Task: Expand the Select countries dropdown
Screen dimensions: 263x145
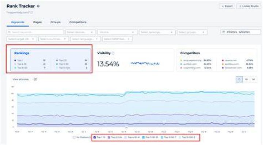Action: coord(53,39)
